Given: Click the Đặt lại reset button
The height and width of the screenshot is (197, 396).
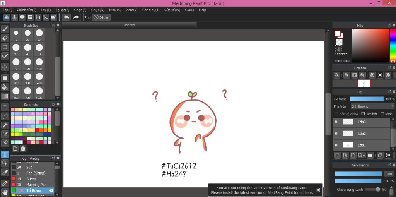Looking at the screenshot, I should point(101,17).
